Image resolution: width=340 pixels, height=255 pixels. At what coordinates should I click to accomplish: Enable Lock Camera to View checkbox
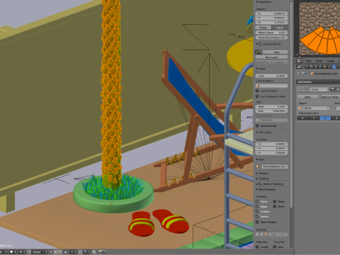pyautogui.click(x=257, y=96)
